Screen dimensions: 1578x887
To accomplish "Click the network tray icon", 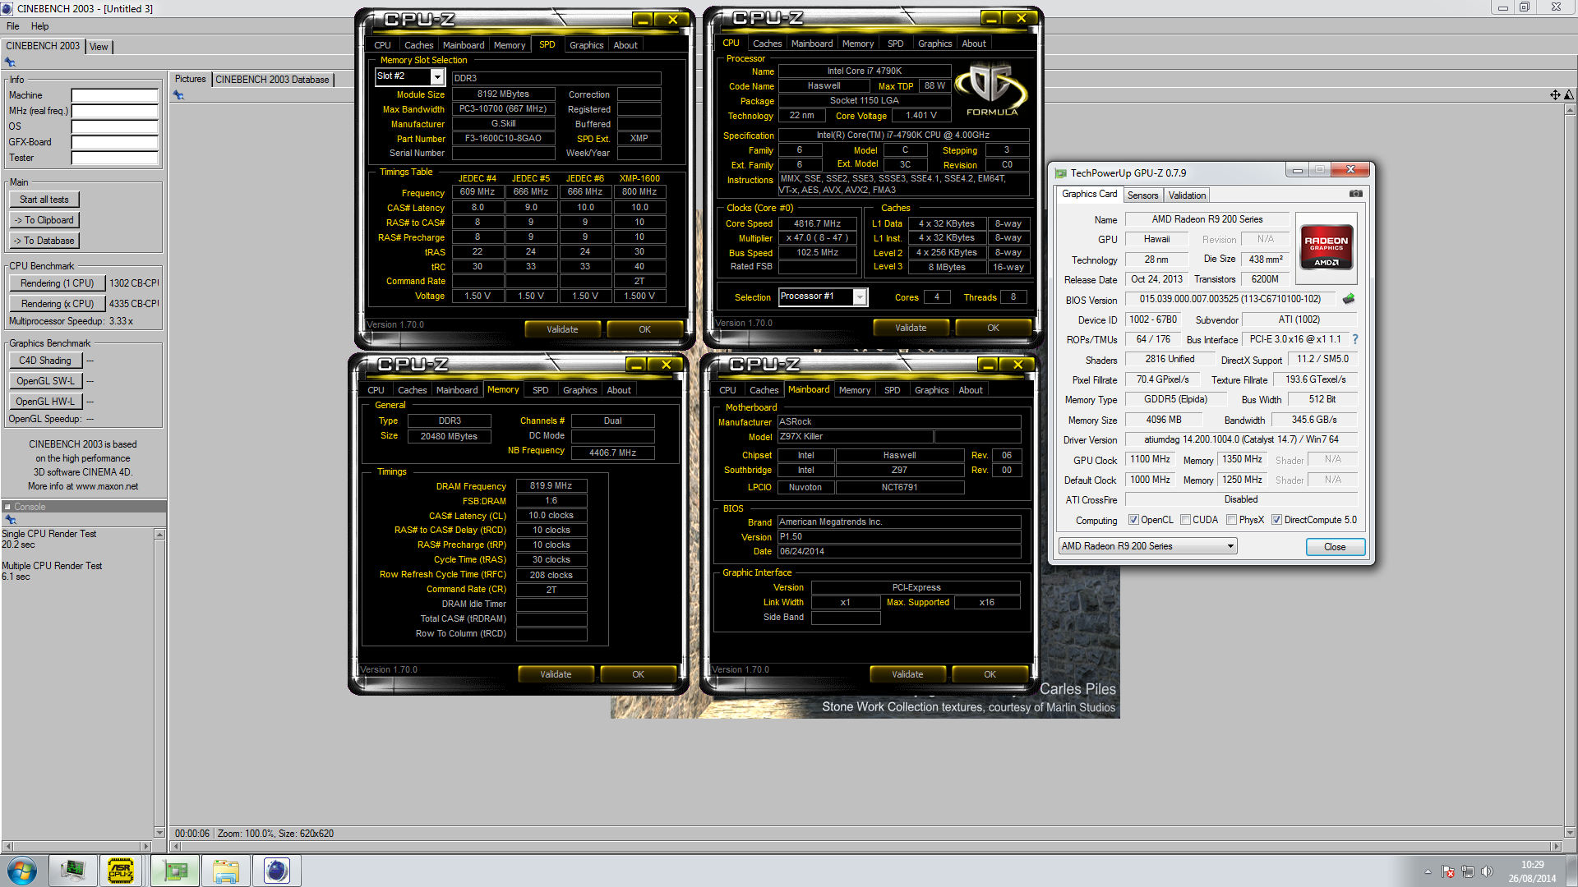I will [1468, 871].
